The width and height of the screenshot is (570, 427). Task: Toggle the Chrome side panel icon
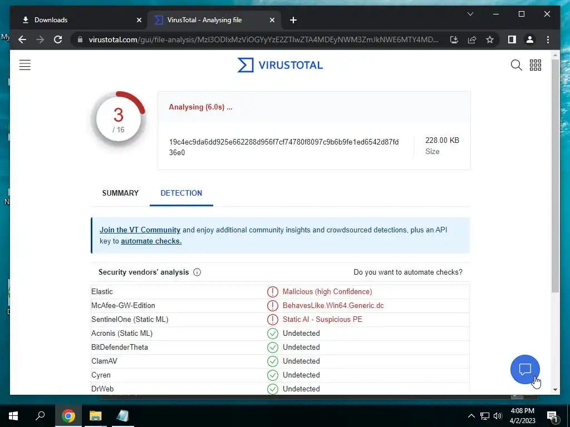[512, 39]
